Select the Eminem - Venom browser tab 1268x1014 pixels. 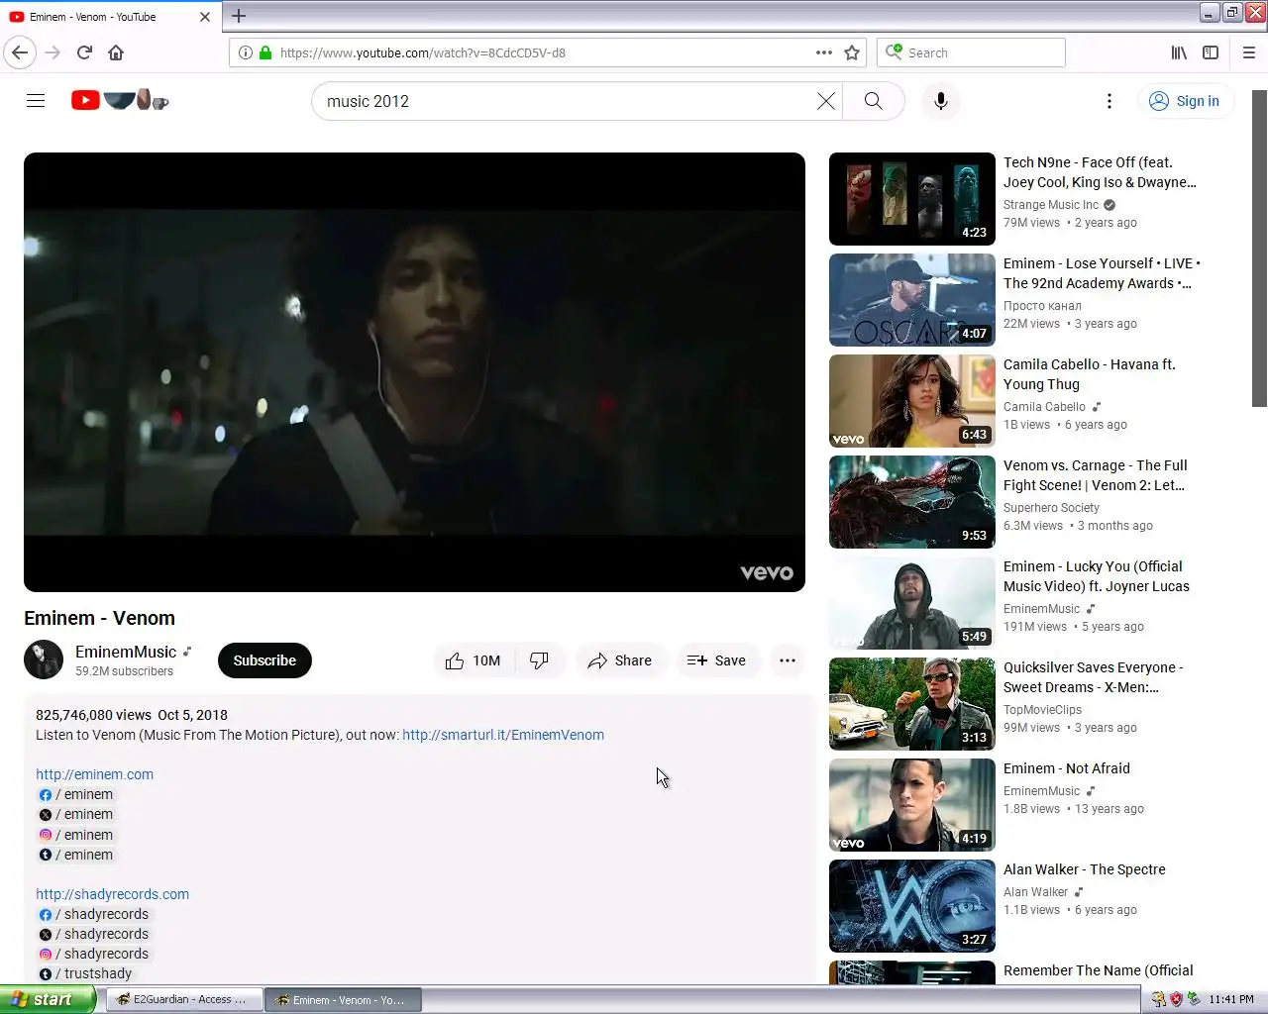pyautogui.click(x=110, y=17)
